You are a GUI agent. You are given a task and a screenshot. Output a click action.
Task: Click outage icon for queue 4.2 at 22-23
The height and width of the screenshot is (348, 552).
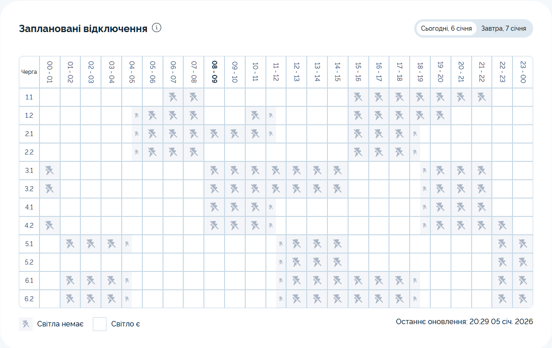(502, 226)
